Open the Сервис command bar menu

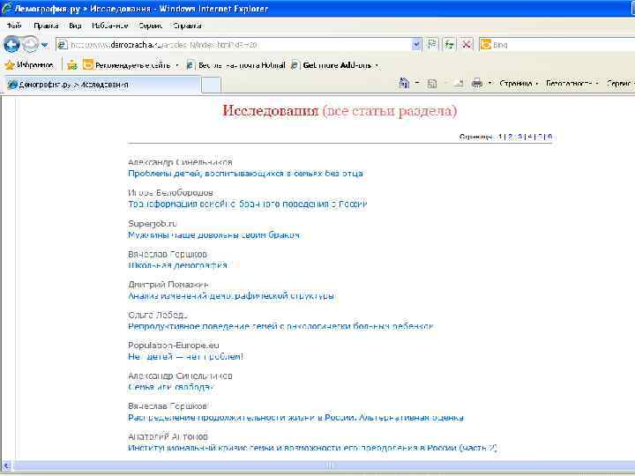click(620, 83)
